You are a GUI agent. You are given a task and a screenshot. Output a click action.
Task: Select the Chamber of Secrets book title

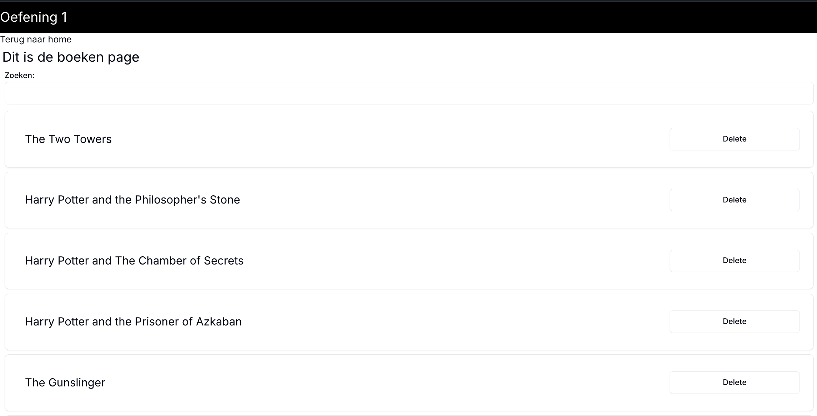point(134,261)
